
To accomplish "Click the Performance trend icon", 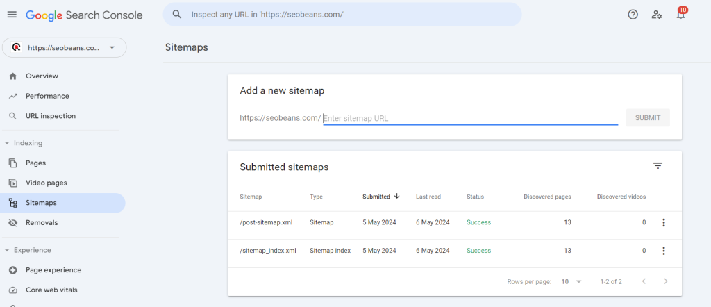I will [x=13, y=96].
